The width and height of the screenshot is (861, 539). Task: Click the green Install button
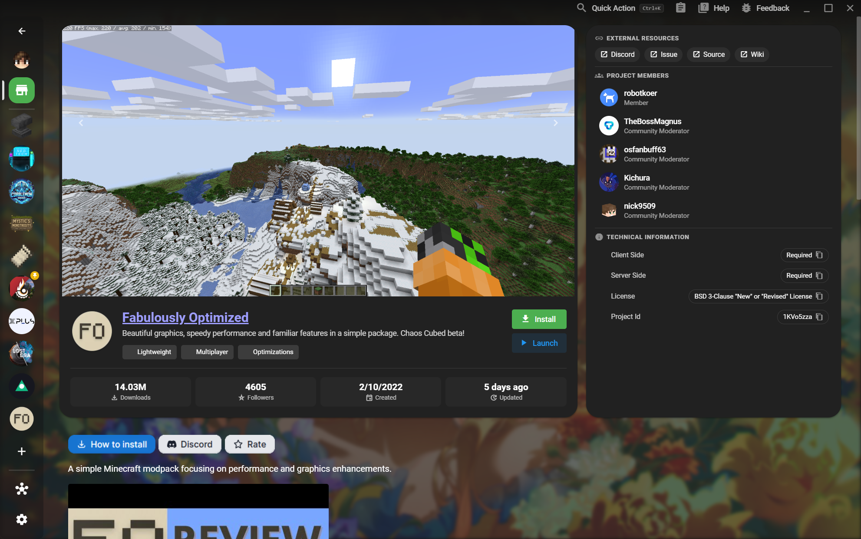[539, 319]
